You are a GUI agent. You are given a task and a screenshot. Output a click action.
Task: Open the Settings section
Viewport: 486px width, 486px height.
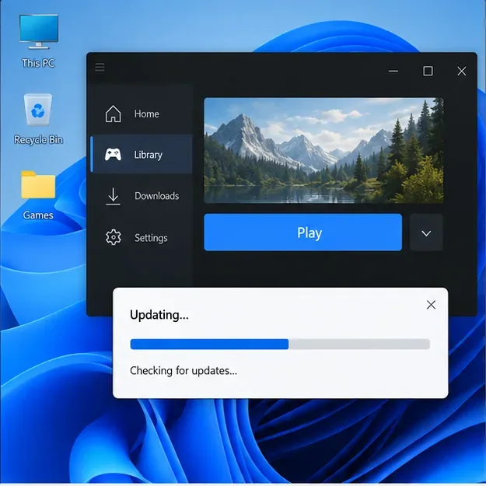142,238
